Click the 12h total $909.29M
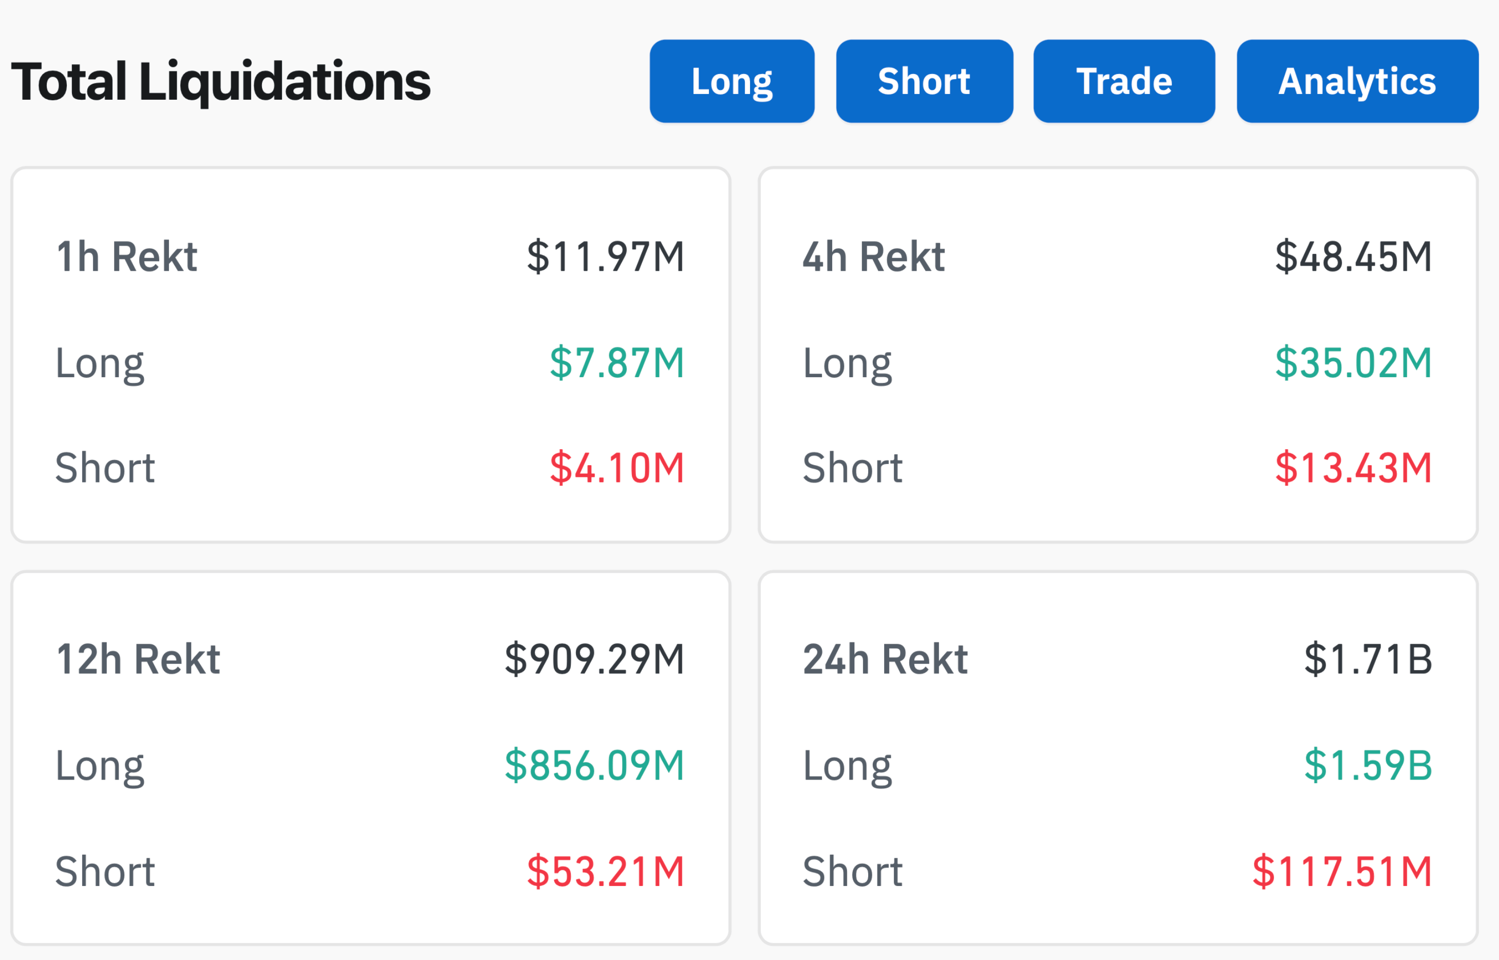This screenshot has height=960, width=1499. [594, 659]
